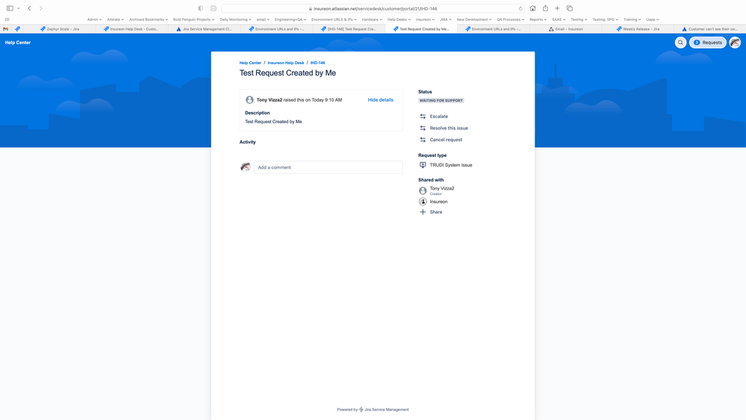
Task: Expand the Bold Penguin Projects folder
Action: coord(193,19)
